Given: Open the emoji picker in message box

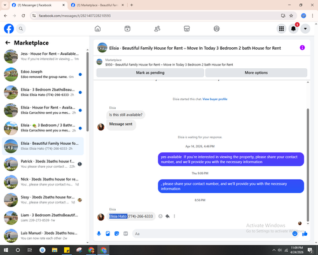Looking at the screenshot, I should [294, 234].
